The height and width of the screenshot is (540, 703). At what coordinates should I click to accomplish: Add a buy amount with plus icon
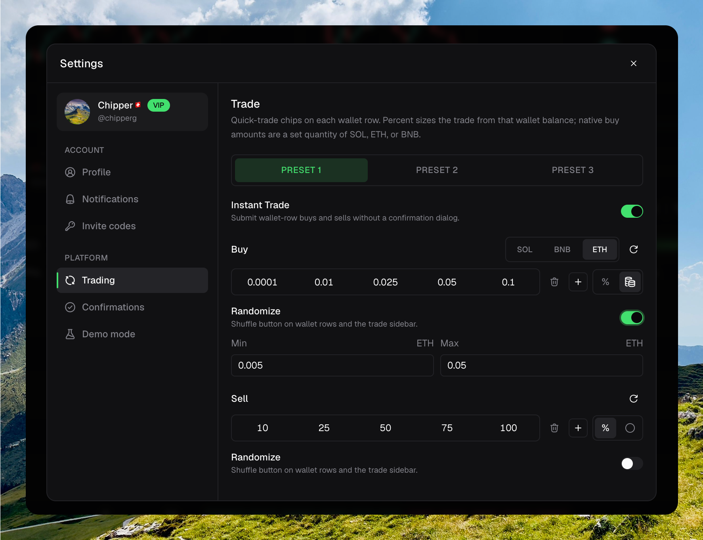click(x=578, y=282)
